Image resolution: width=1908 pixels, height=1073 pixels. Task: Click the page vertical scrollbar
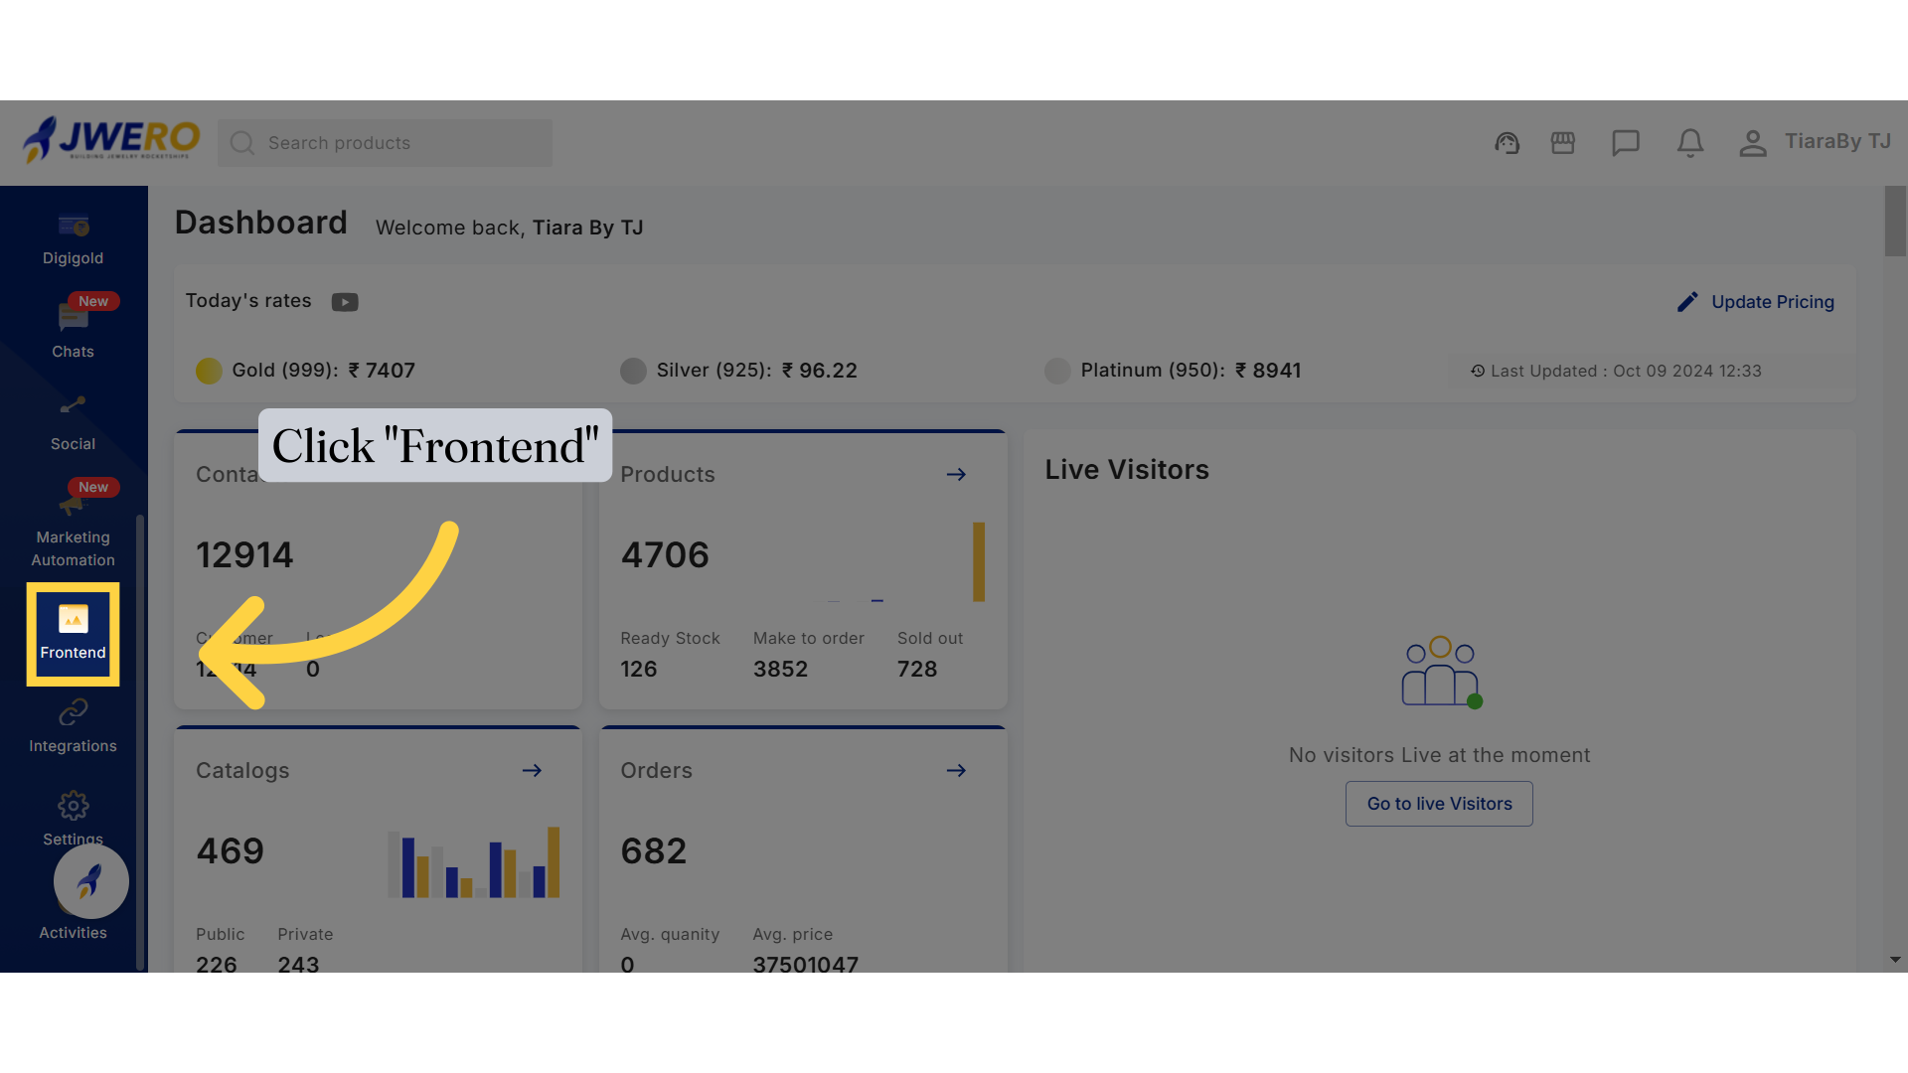point(1895,222)
